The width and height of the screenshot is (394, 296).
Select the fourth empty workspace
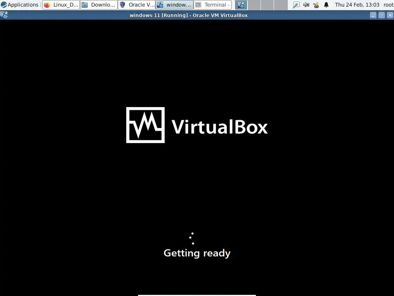tap(280, 5)
